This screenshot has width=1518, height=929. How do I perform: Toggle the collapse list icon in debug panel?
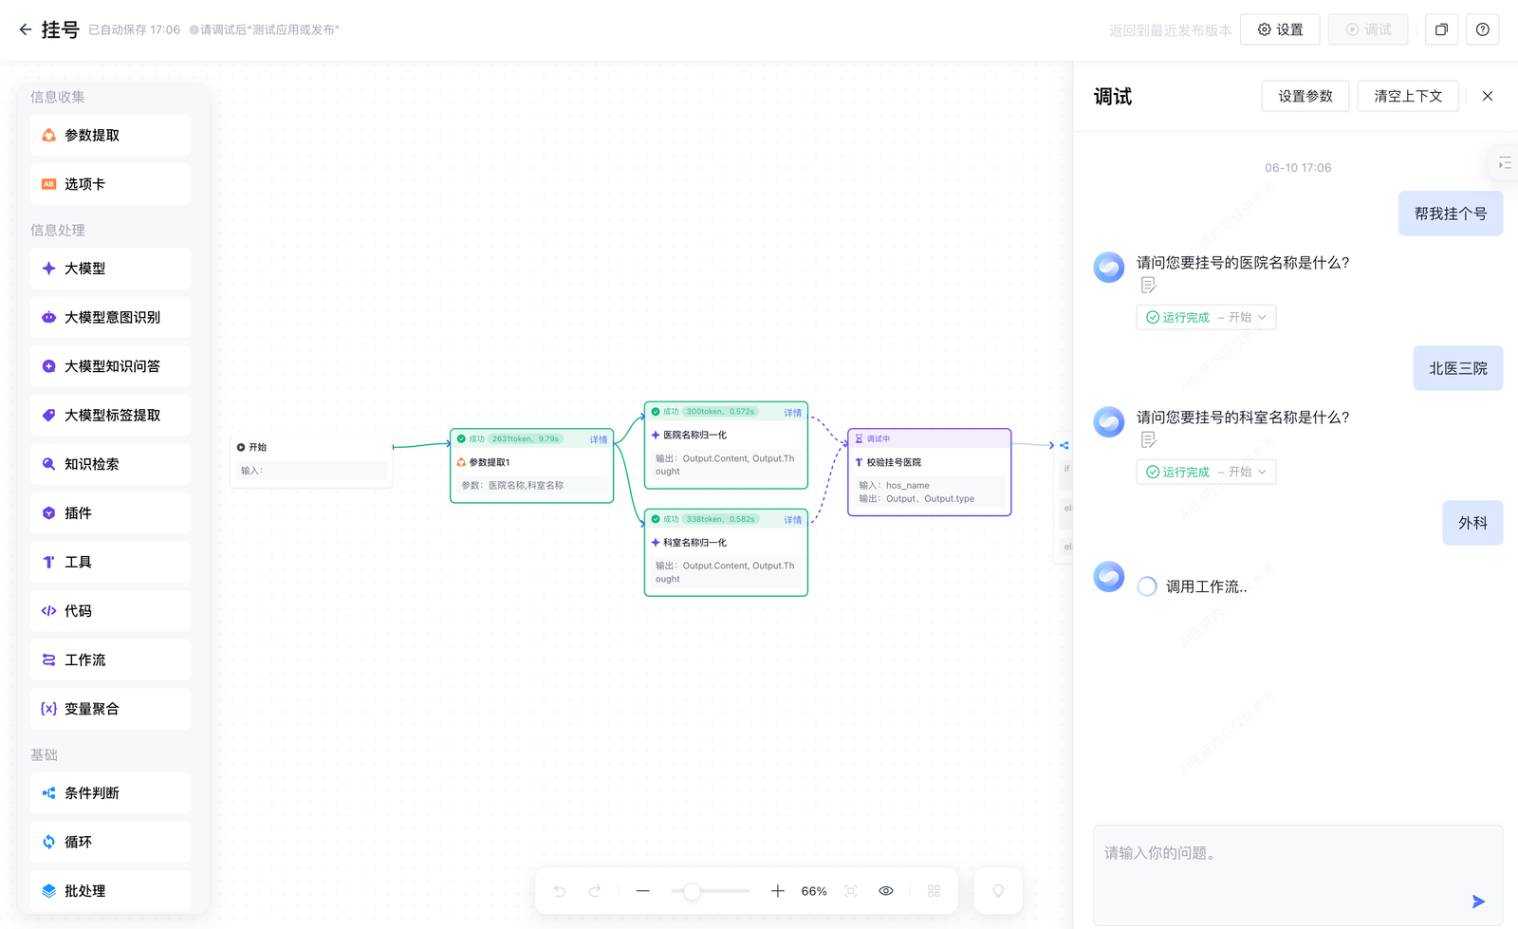click(1504, 163)
